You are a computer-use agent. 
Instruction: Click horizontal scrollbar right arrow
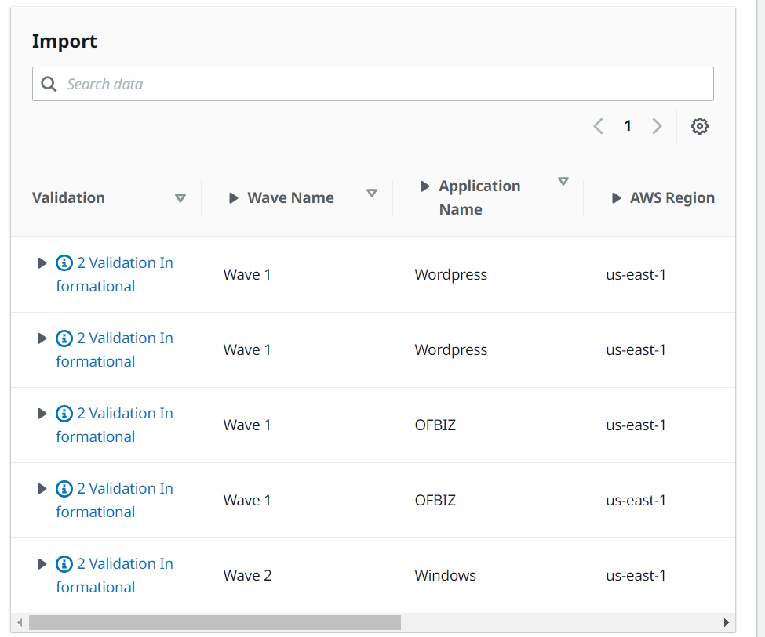click(x=726, y=622)
